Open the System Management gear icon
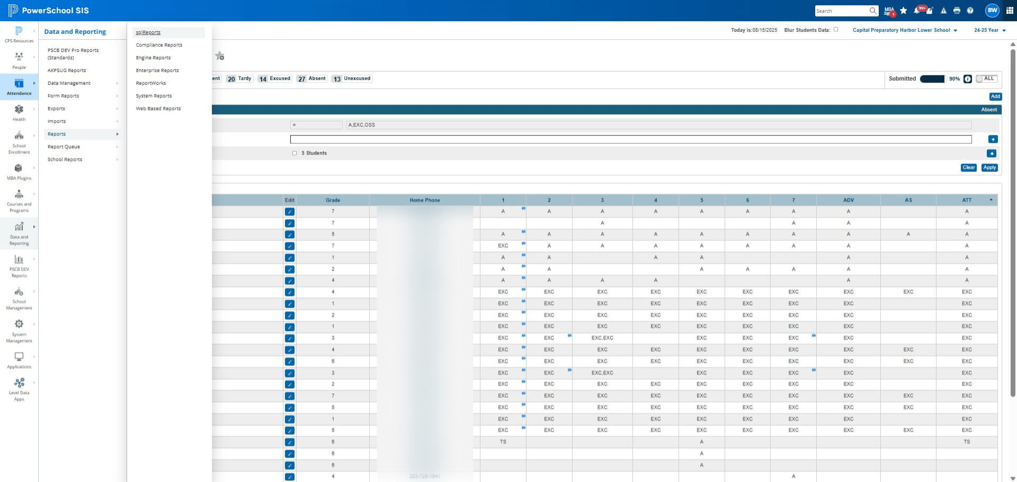 pos(19,324)
